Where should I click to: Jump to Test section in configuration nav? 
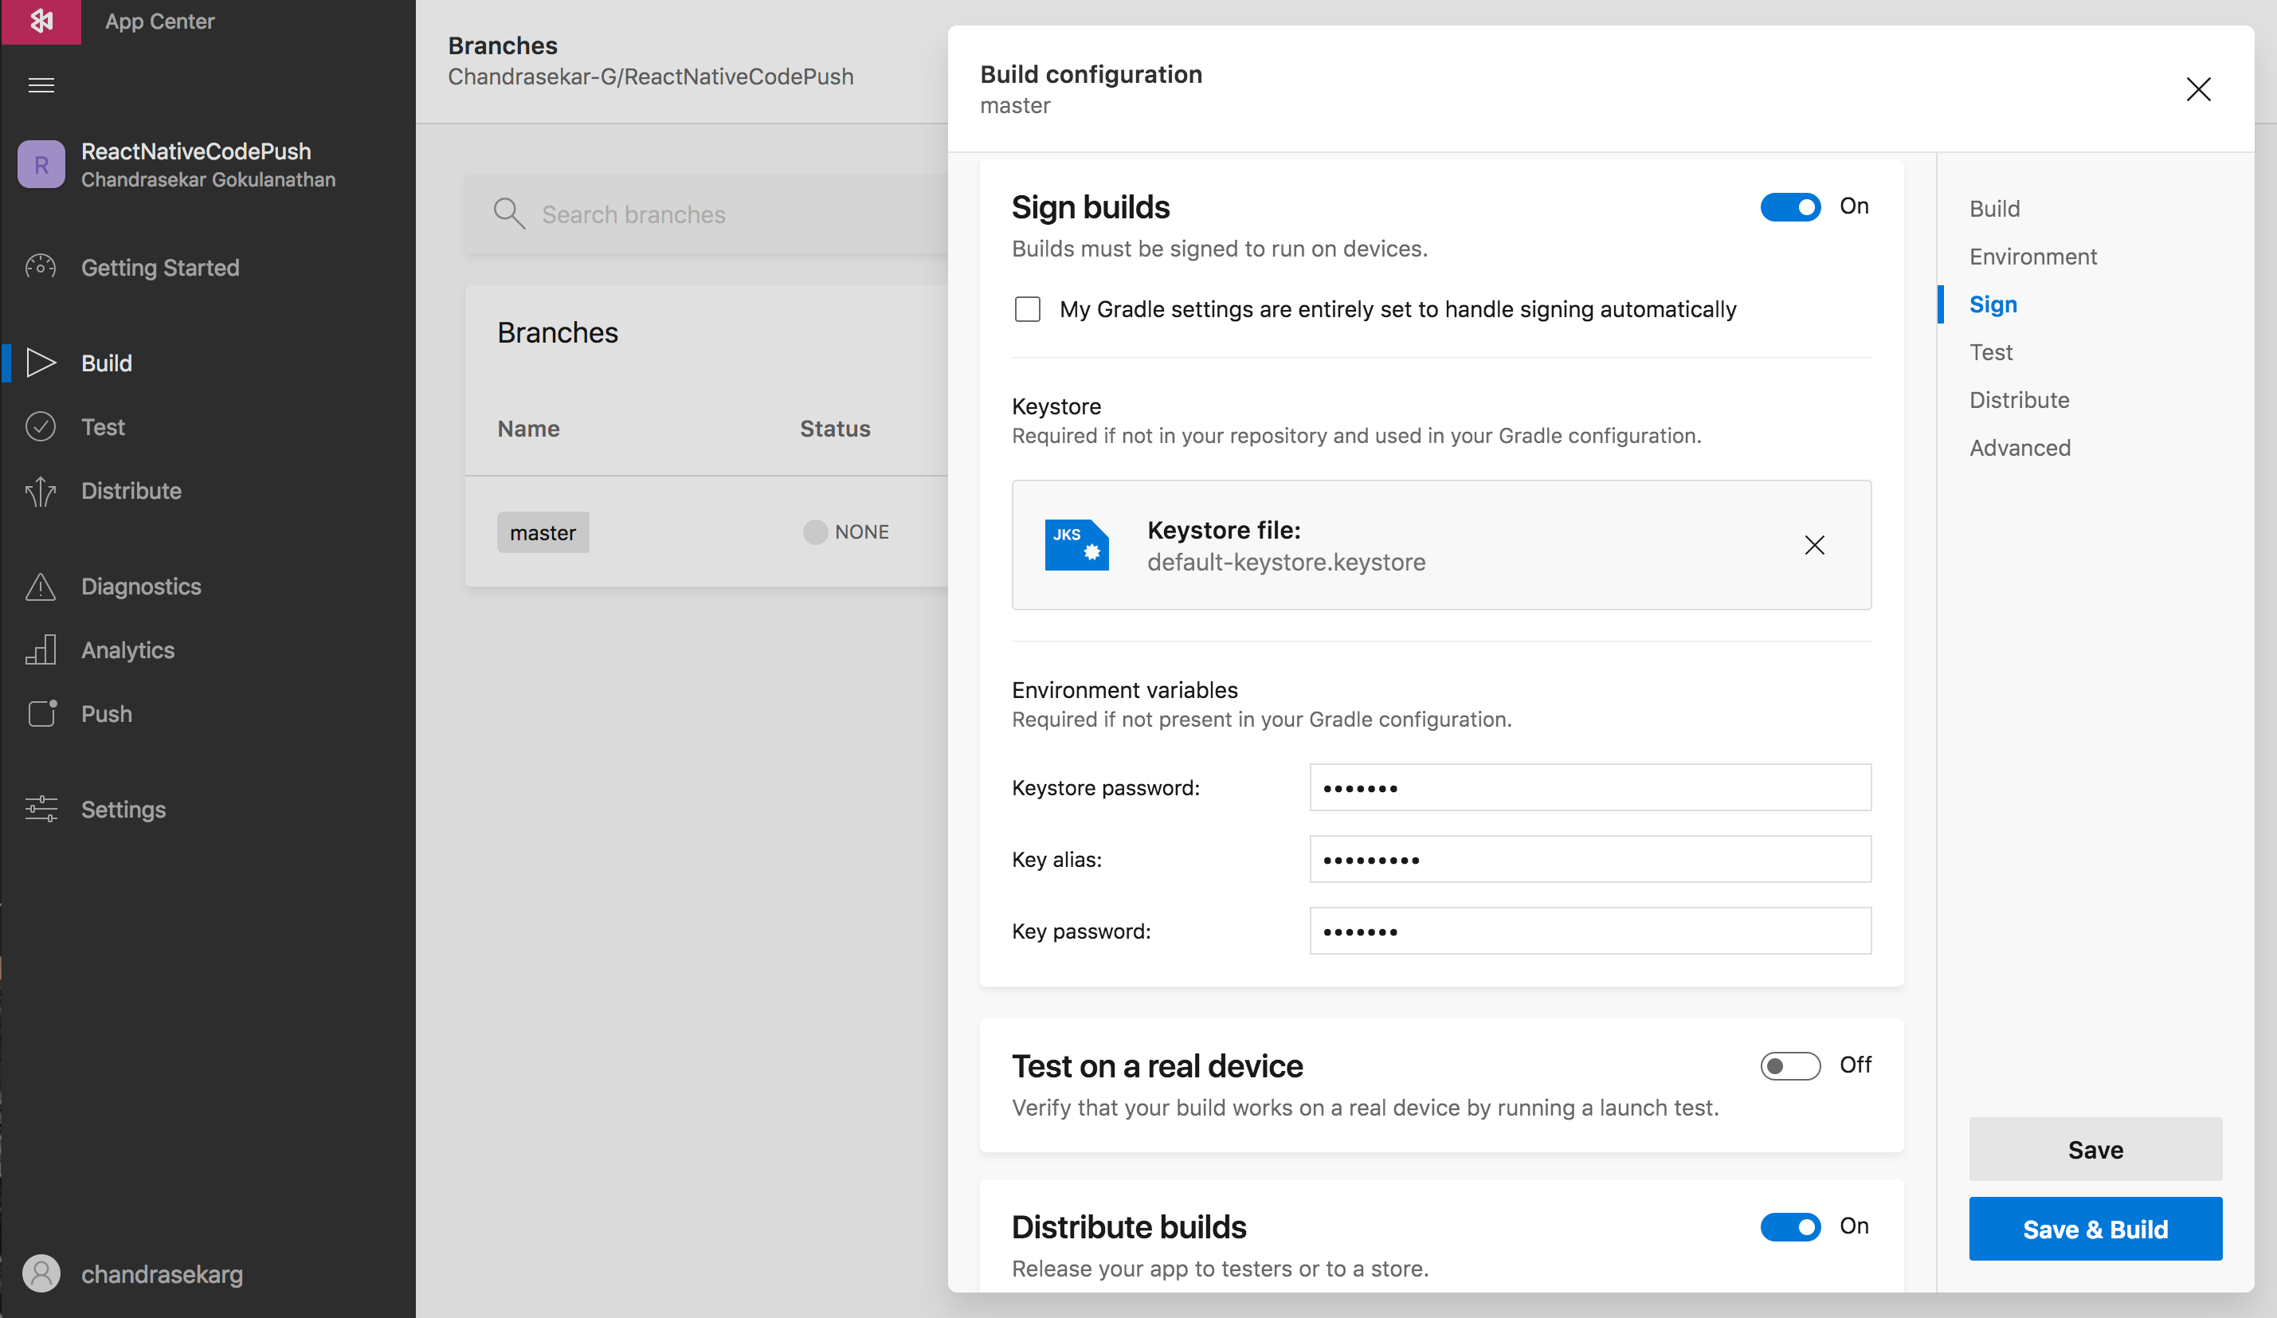pyautogui.click(x=1990, y=351)
